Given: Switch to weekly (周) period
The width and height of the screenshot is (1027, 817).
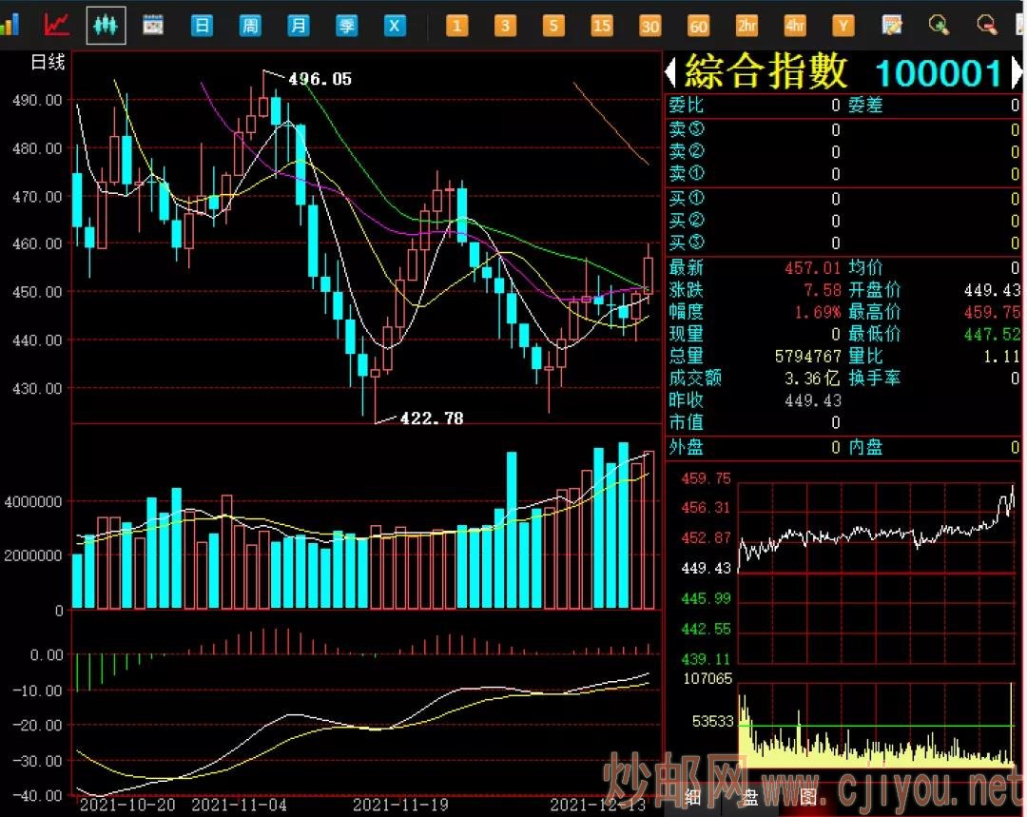Looking at the screenshot, I should pos(249,26).
